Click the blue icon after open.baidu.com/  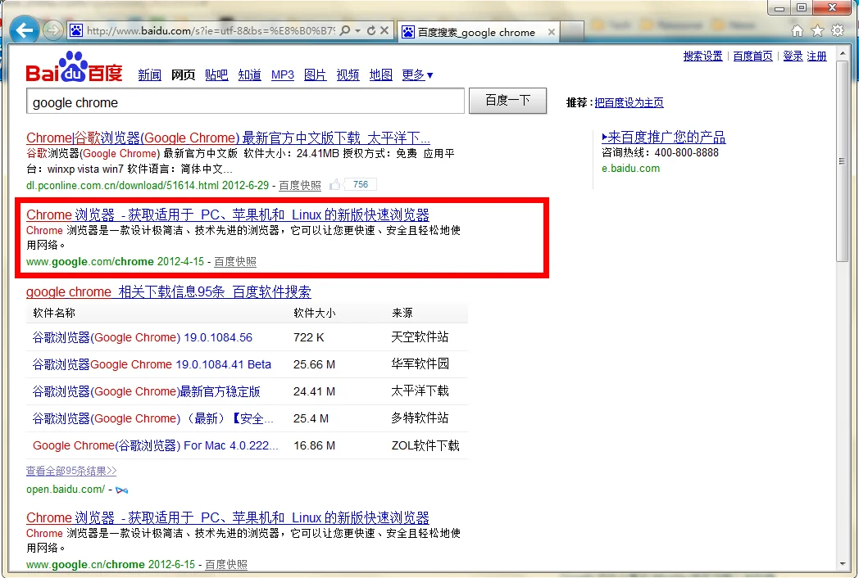click(x=121, y=490)
